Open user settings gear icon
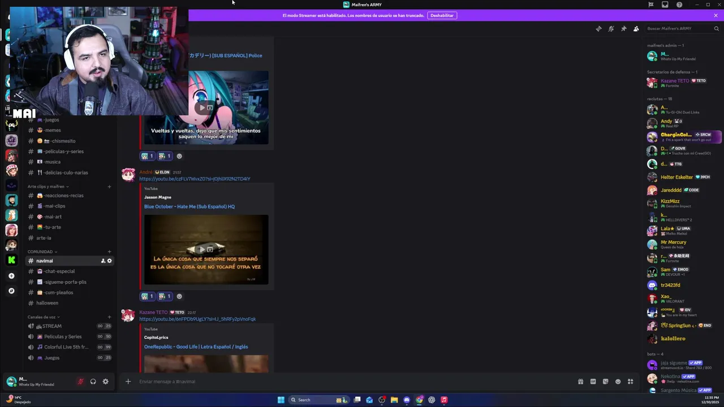The width and height of the screenshot is (724, 407). coord(105,382)
